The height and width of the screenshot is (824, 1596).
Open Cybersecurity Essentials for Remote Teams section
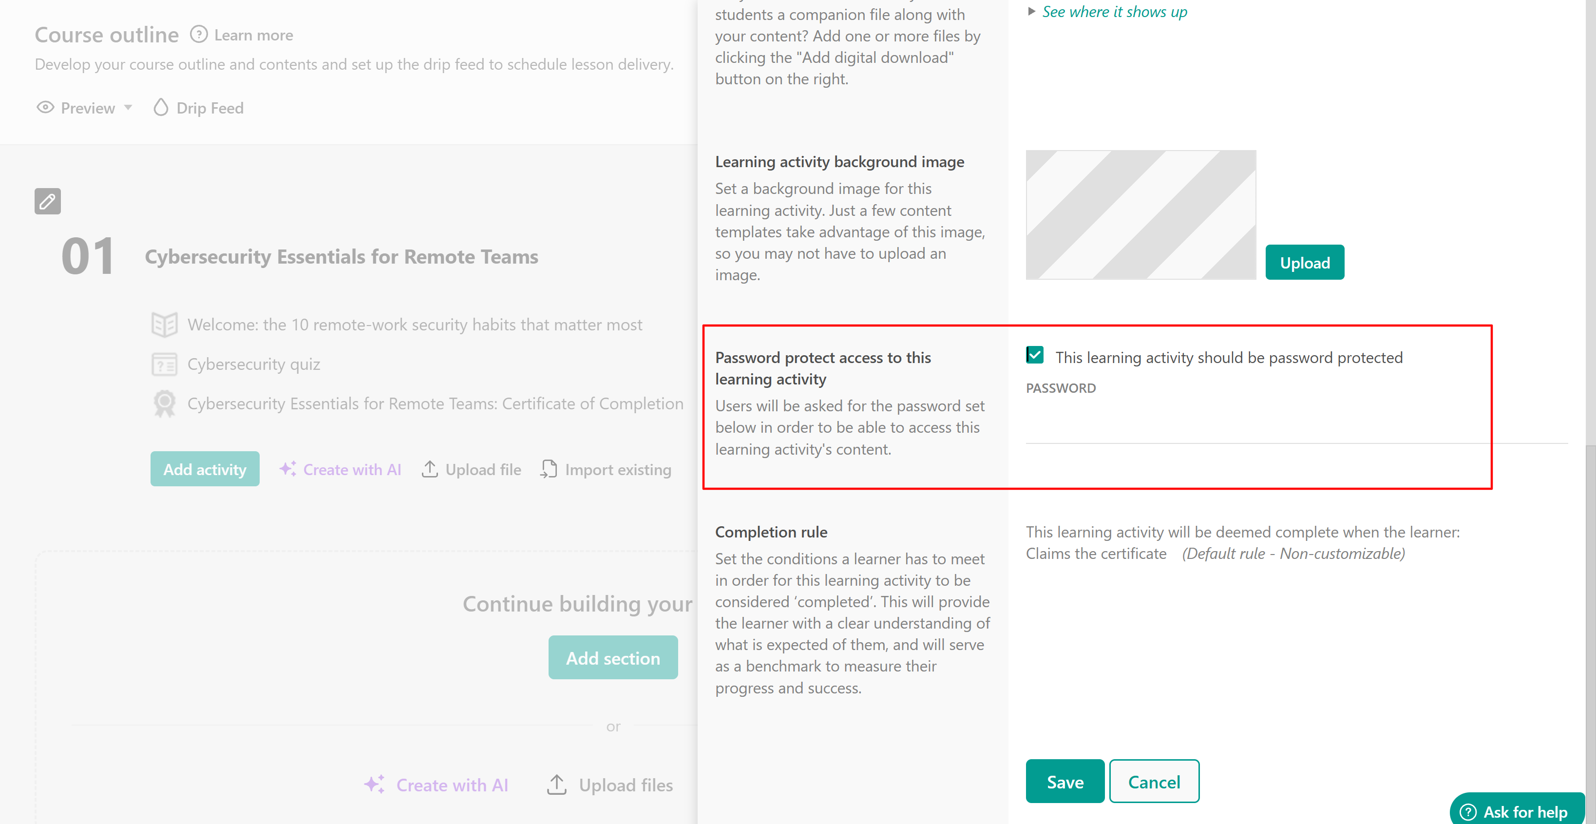coord(342,256)
